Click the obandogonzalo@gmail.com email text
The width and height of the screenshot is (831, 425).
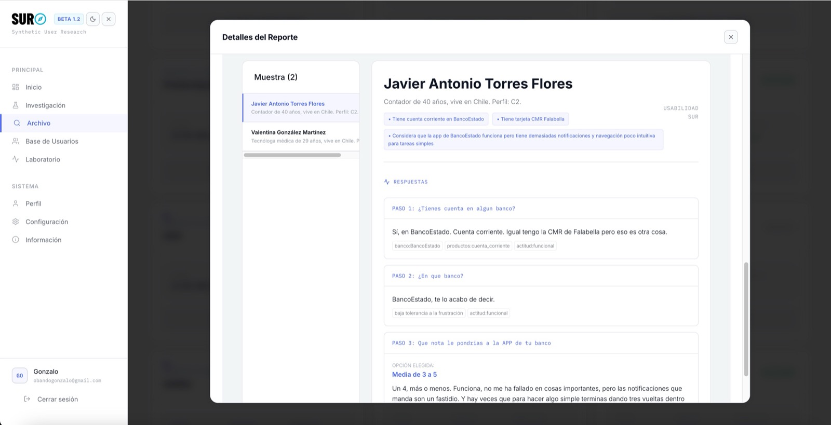(x=68, y=380)
